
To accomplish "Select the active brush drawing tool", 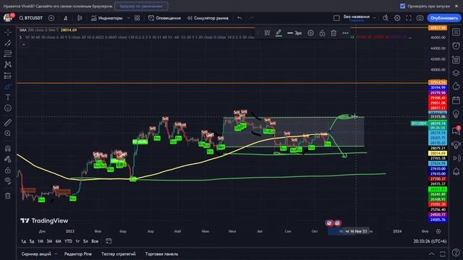I will pyautogui.click(x=8, y=87).
